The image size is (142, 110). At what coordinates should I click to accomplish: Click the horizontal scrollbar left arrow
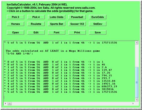pos(5,103)
